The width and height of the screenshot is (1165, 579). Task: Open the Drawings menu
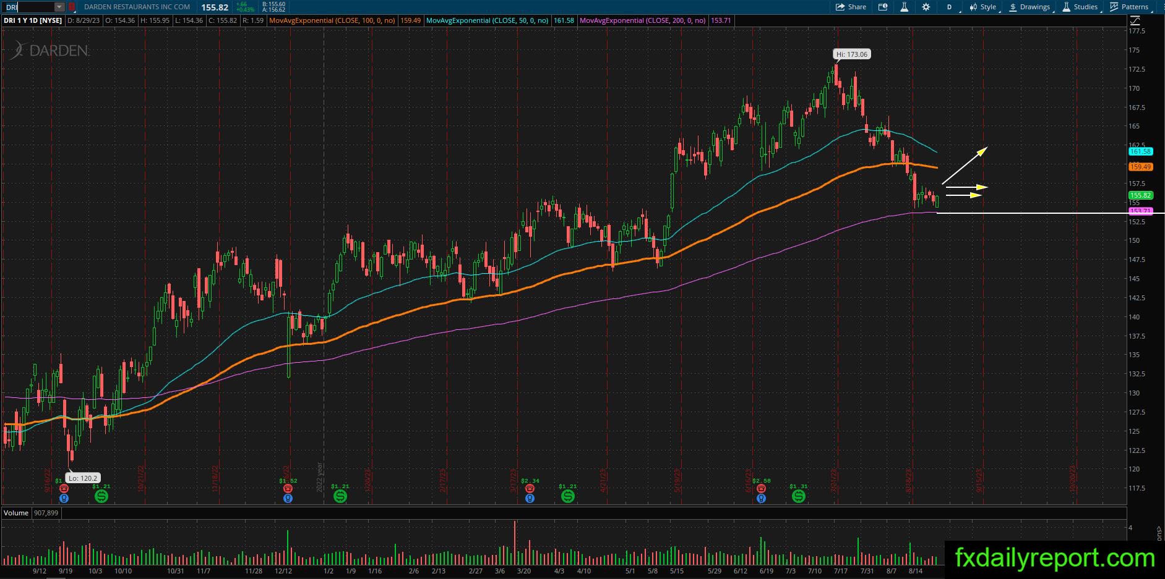click(1030, 7)
